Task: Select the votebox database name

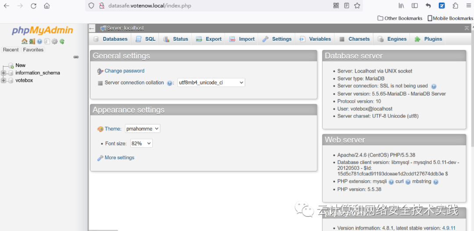Action: point(24,80)
